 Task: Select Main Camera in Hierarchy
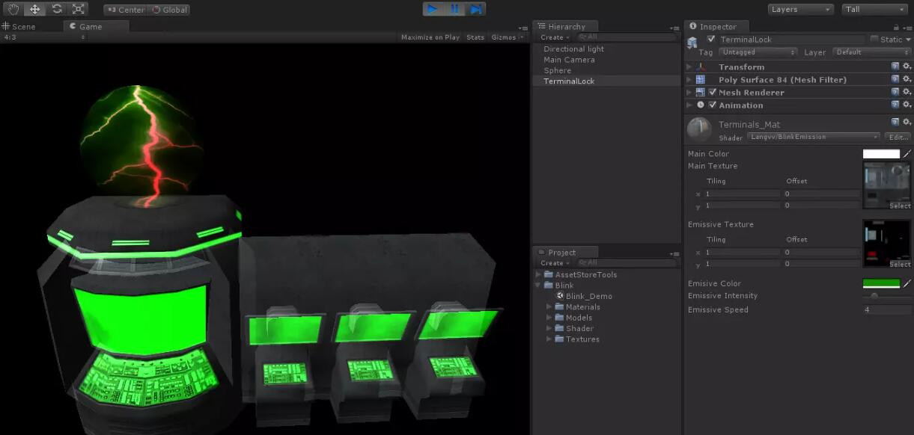pyautogui.click(x=569, y=60)
